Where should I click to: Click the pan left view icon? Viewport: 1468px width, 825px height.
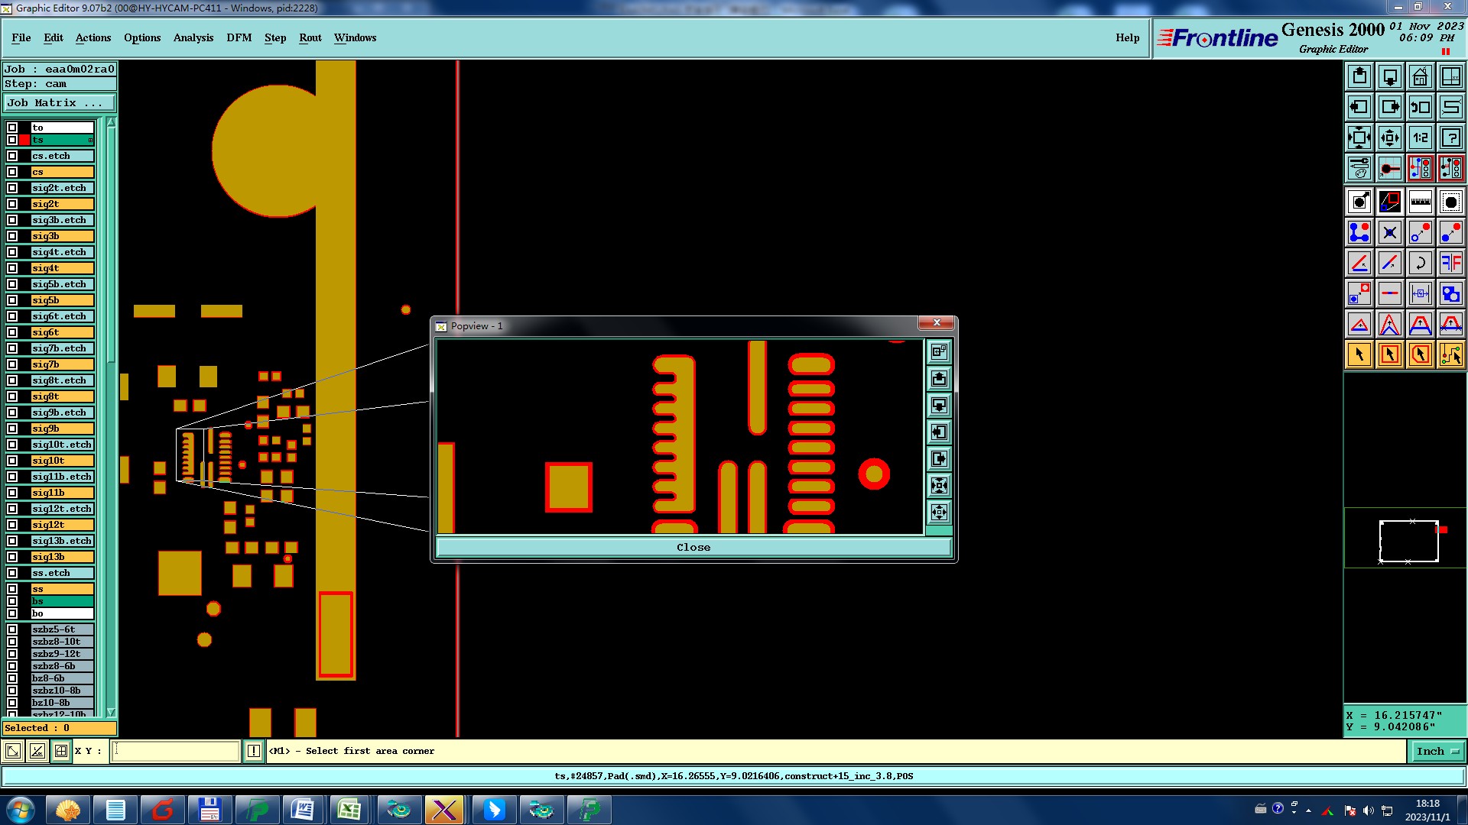tap(1359, 107)
